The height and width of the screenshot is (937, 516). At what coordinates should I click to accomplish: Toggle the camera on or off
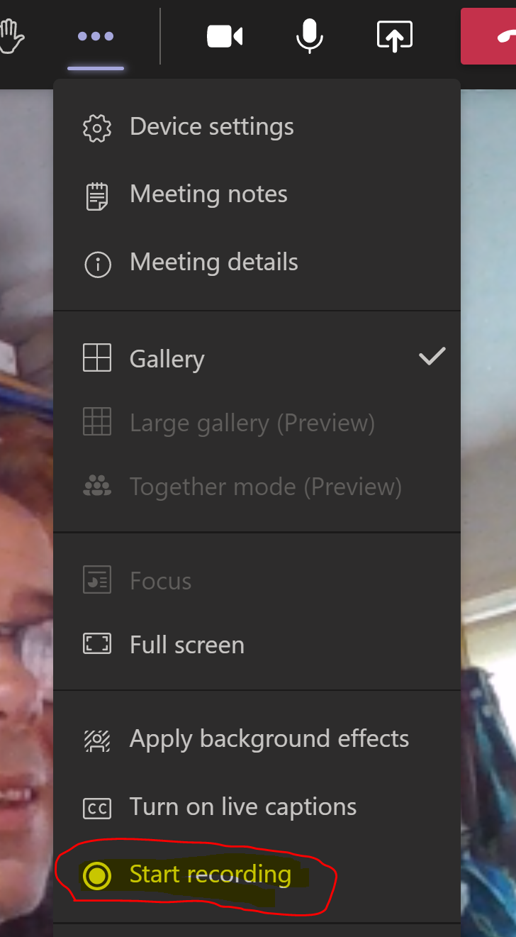click(x=225, y=36)
